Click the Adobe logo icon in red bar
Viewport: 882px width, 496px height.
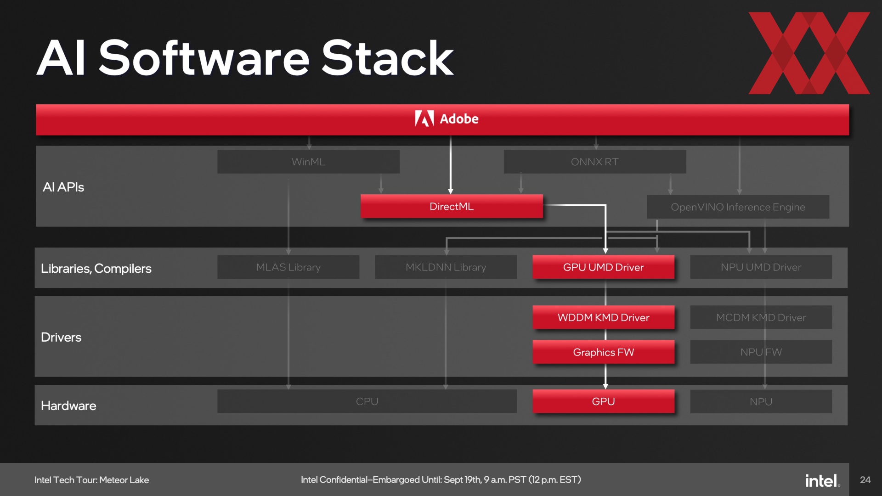point(424,118)
